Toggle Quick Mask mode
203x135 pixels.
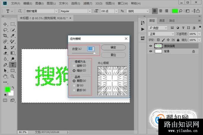5,100
